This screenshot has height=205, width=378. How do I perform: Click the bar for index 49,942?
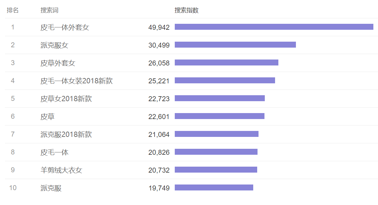click(x=274, y=27)
